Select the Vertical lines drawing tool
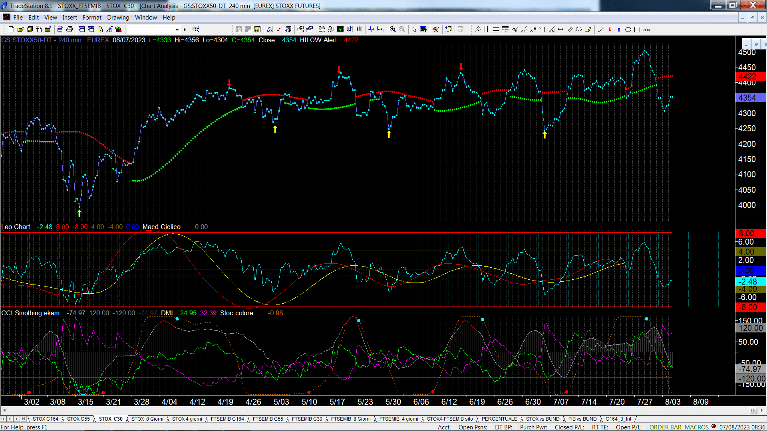This screenshot has height=431, width=767. click(487, 30)
